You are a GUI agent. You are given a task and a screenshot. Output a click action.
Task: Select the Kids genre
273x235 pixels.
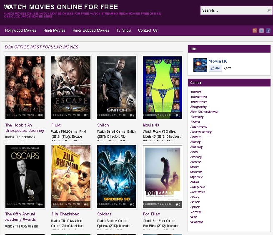tap(194, 152)
